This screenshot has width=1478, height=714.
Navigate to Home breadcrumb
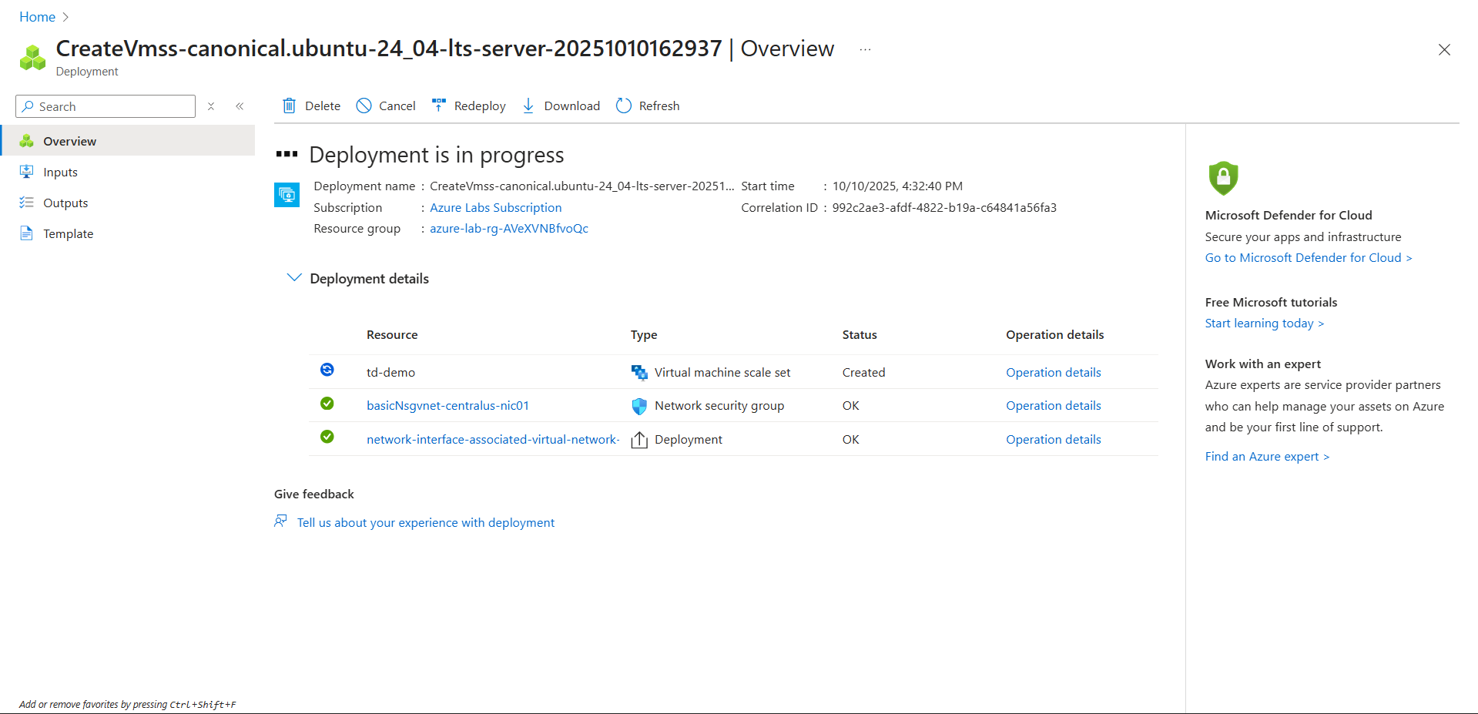(x=37, y=17)
